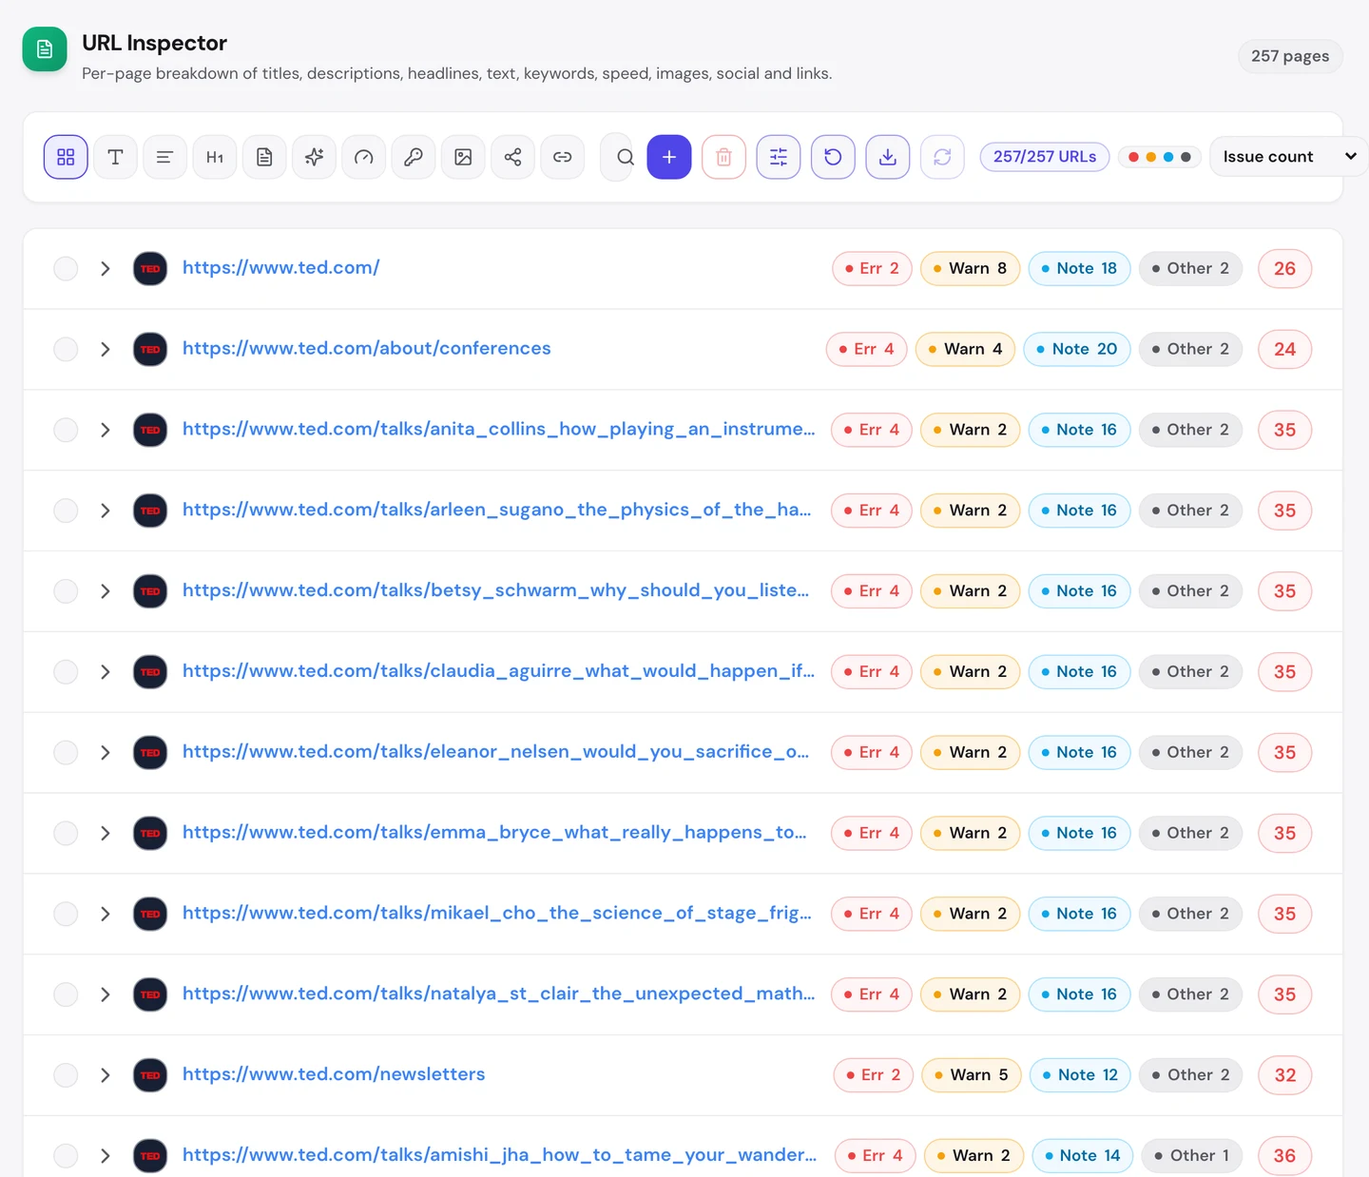
Task: Click the total count 32 on newsletters row
Action: point(1285,1075)
